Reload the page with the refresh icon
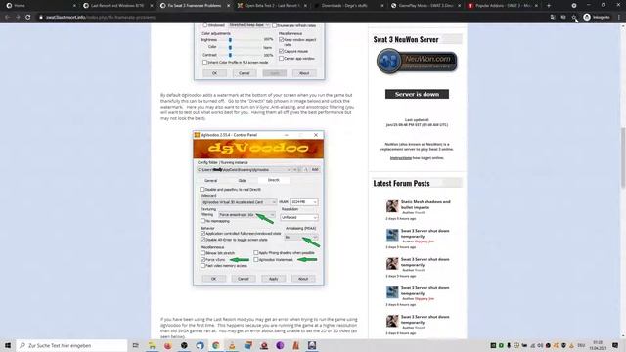 [x=28, y=18]
